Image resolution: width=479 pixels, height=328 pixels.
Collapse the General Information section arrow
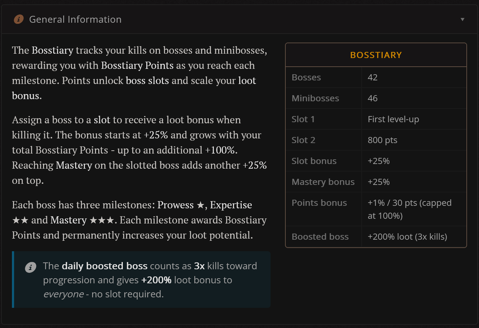(462, 19)
